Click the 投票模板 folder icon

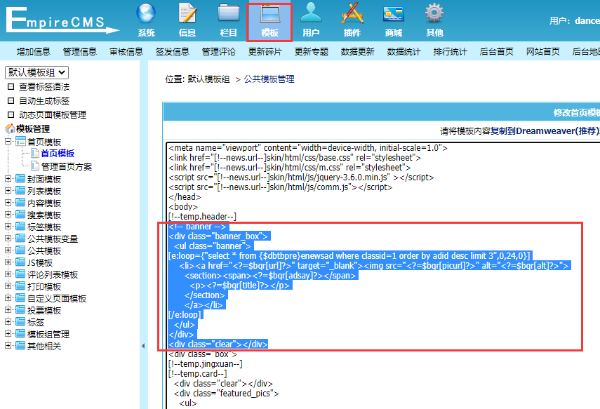(x=20, y=310)
